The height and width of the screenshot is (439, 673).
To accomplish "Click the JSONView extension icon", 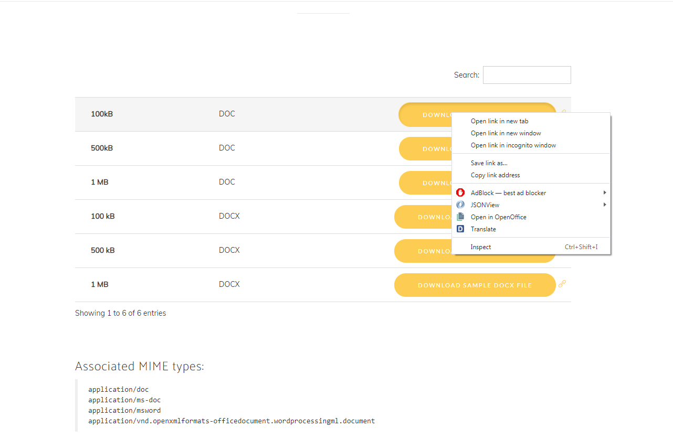I will [x=460, y=205].
